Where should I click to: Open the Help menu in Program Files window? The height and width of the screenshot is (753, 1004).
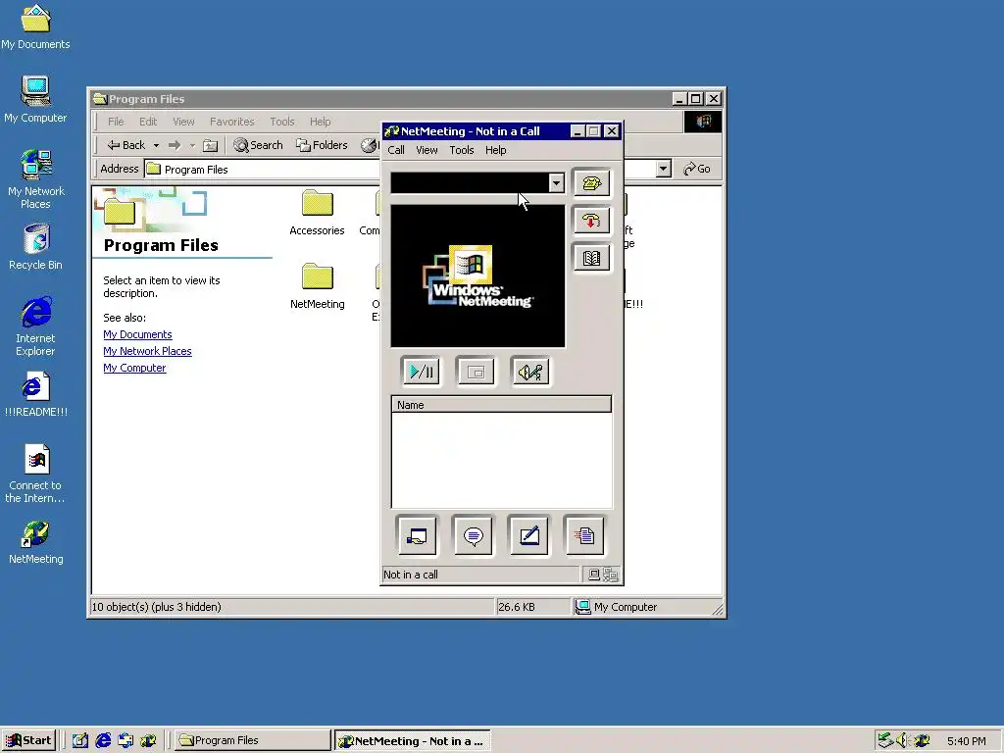[321, 122]
